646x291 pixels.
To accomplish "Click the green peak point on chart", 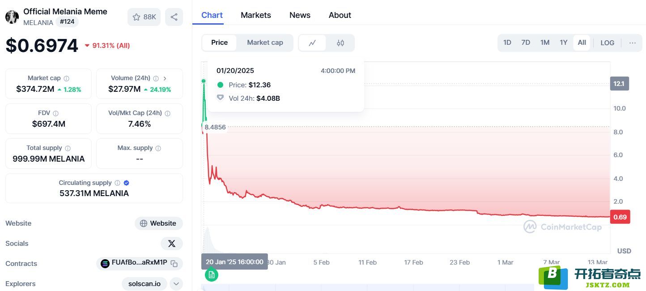I will click(204, 81).
